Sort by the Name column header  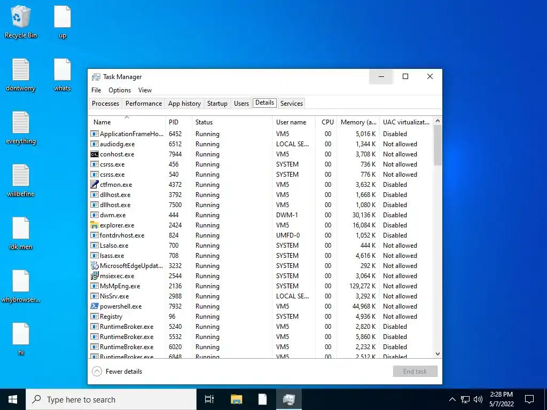(x=127, y=122)
